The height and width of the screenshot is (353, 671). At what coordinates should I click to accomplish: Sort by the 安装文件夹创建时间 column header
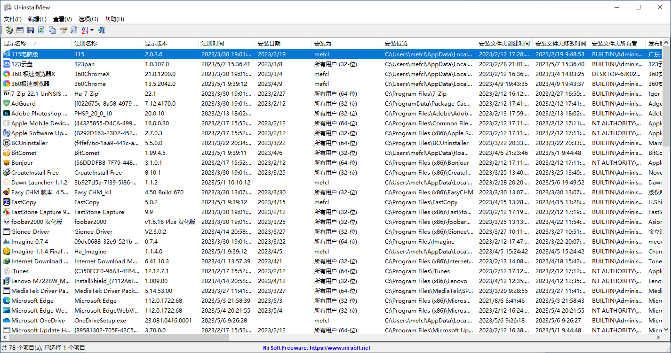pyautogui.click(x=504, y=43)
